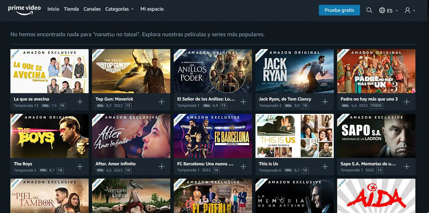Open The Boys poster
The image size is (429, 213).
(50, 136)
